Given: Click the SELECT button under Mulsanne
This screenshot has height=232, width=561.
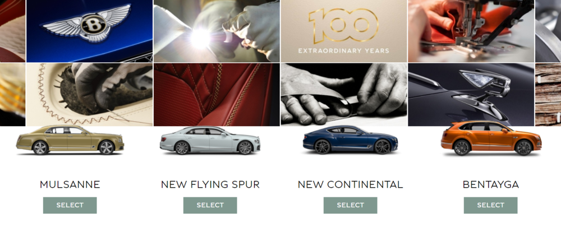Looking at the screenshot, I should [x=70, y=205].
